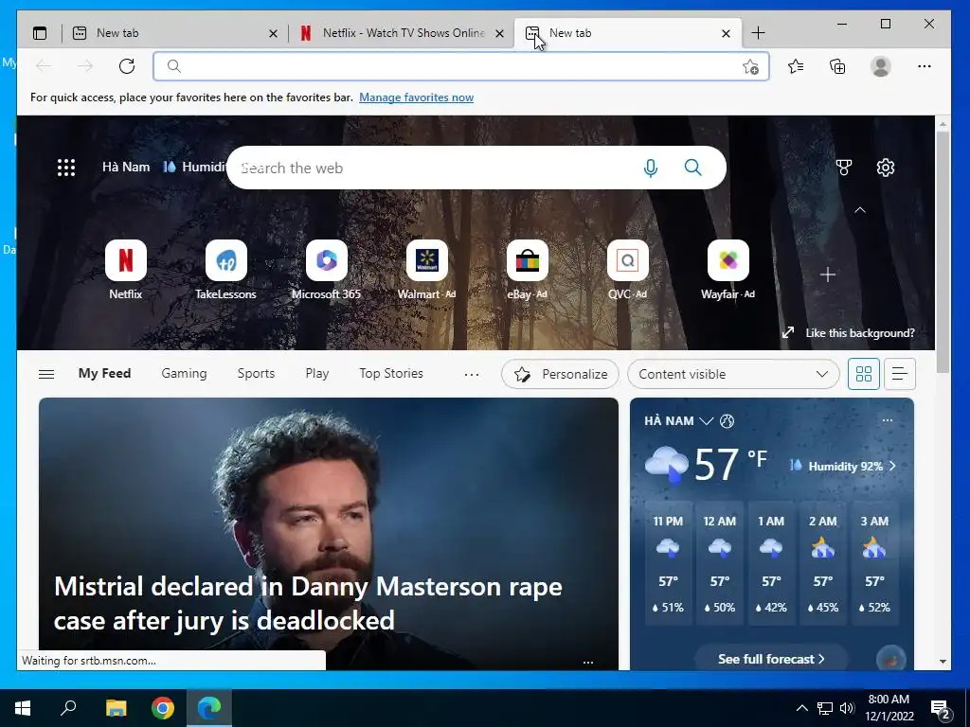Screen dimensions: 970x727
Task: Click the taskbar volume icon
Action: click(847, 708)
